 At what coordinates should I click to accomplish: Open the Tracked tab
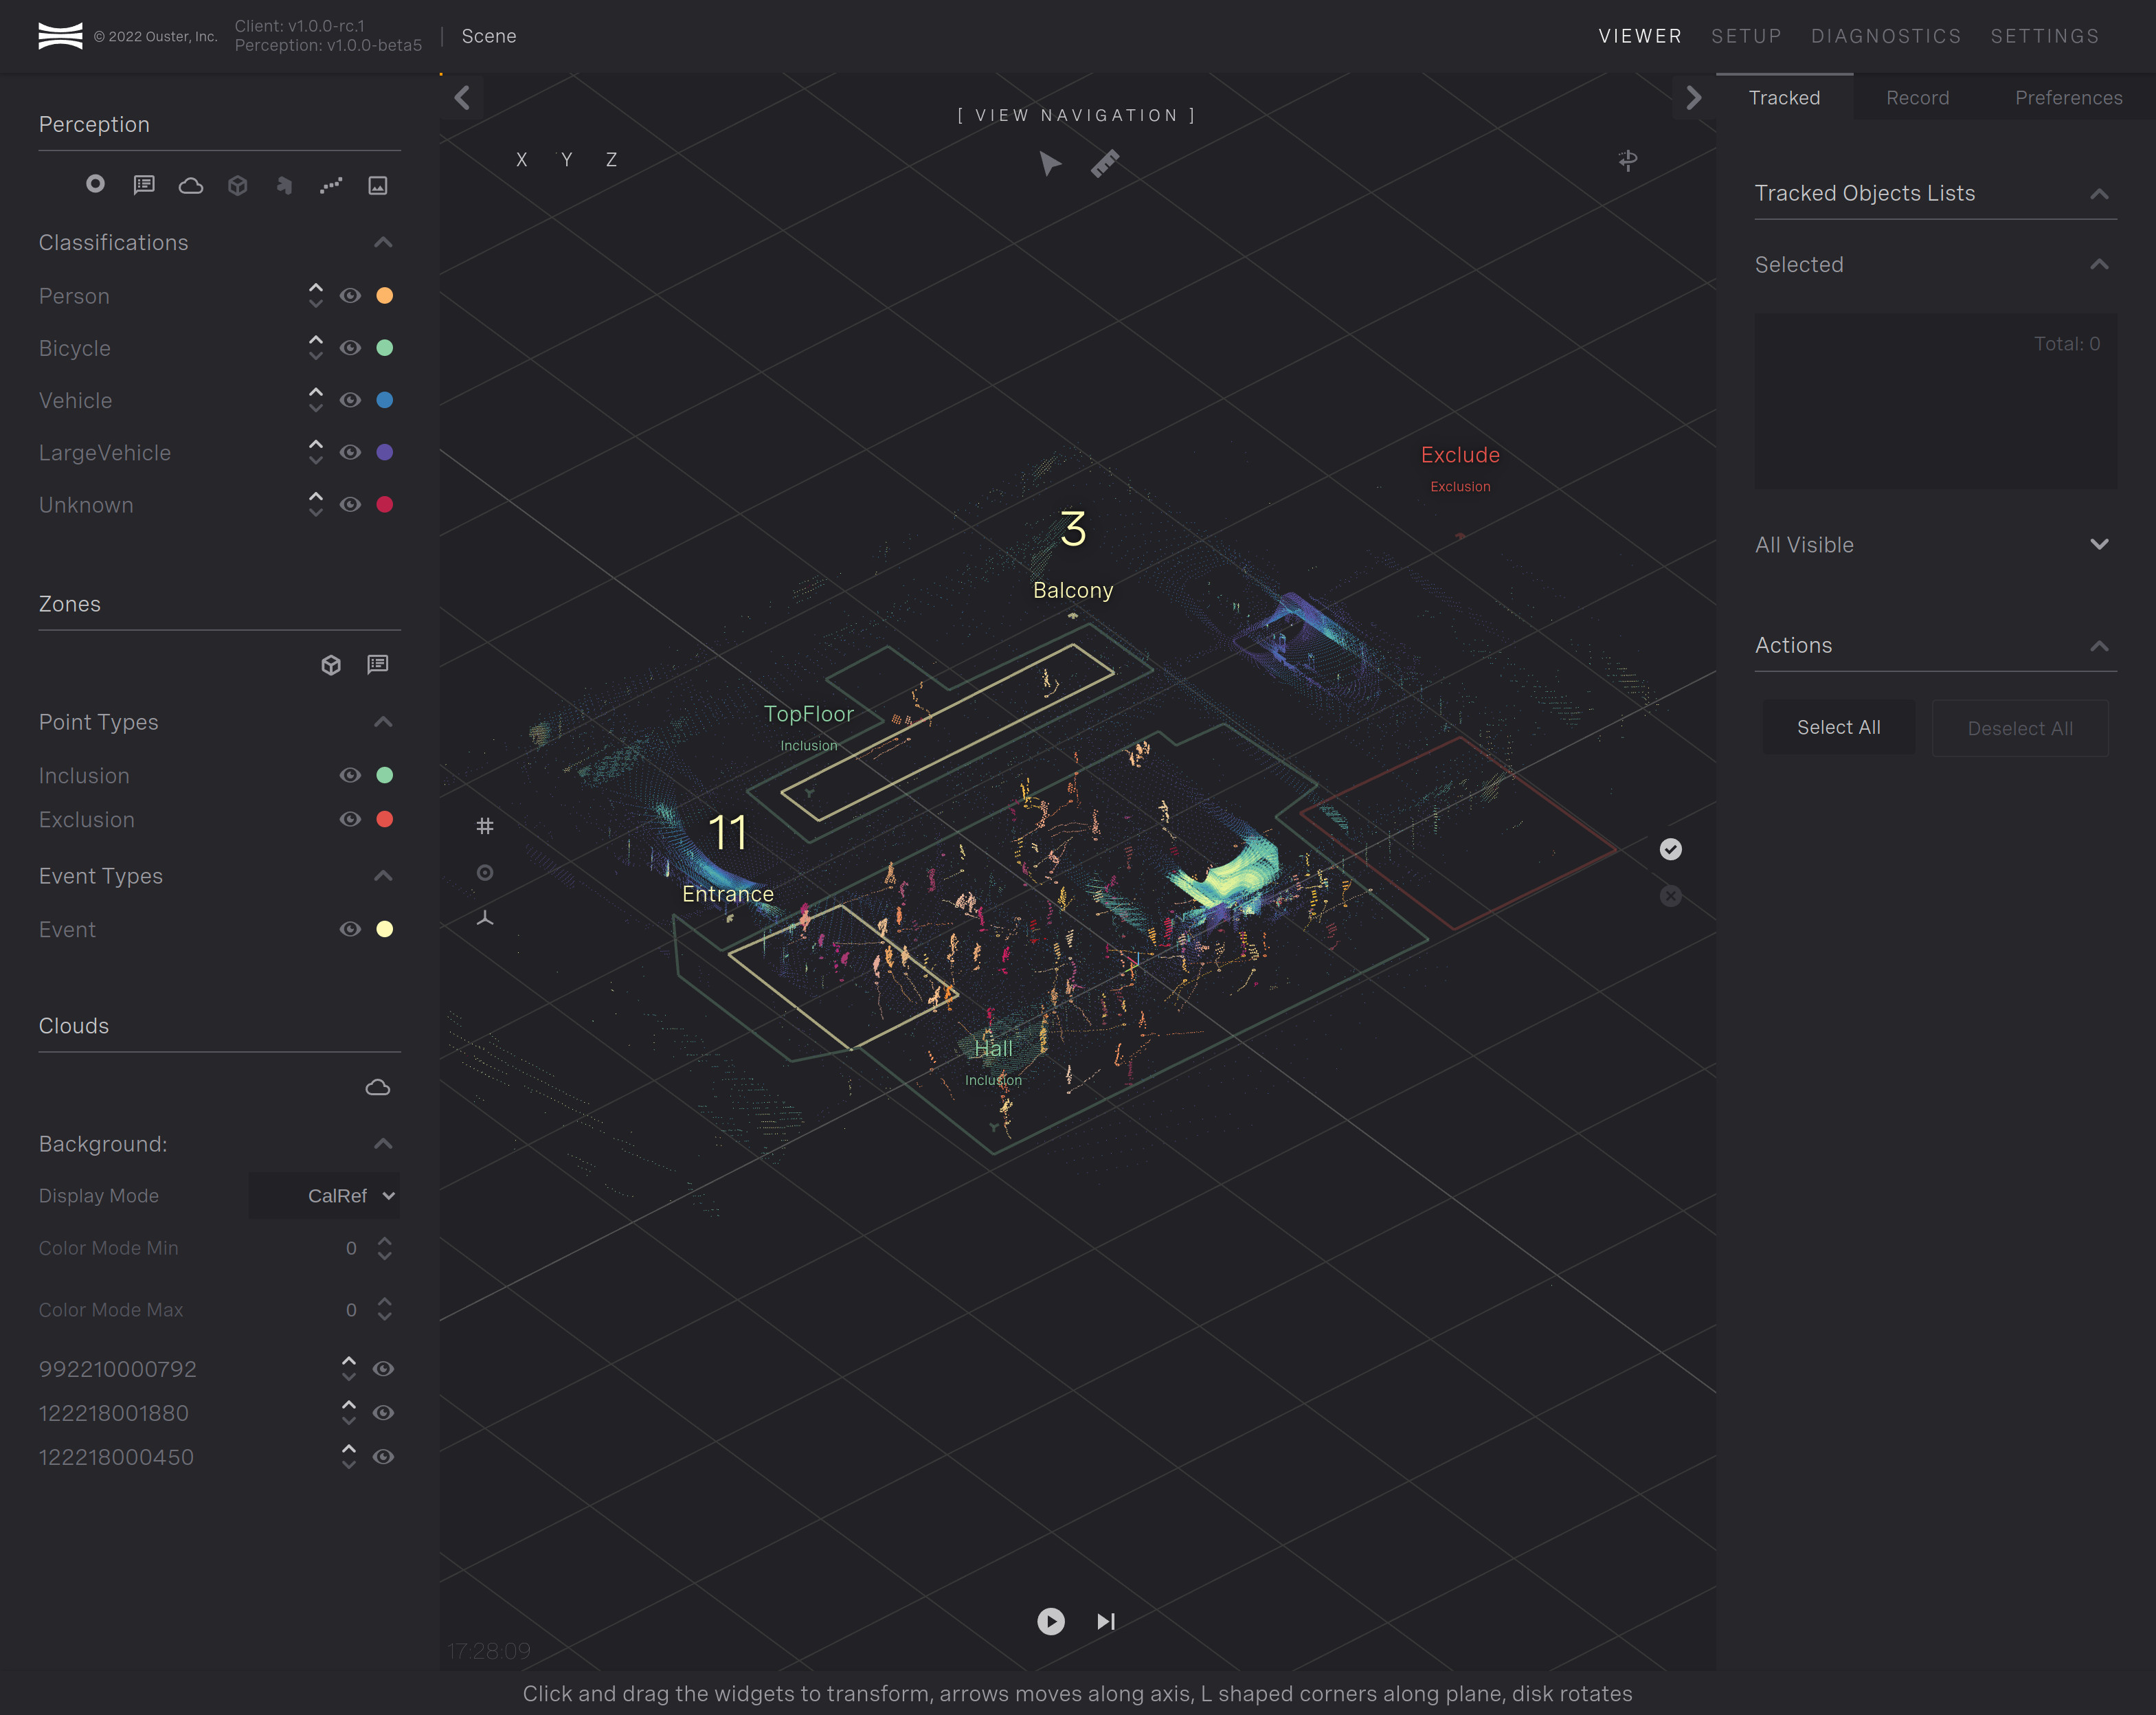pos(1784,98)
